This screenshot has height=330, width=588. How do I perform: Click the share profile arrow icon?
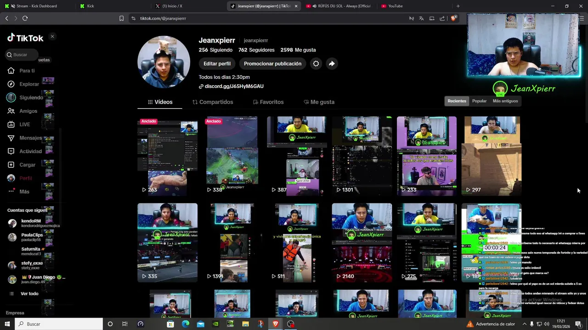332,64
